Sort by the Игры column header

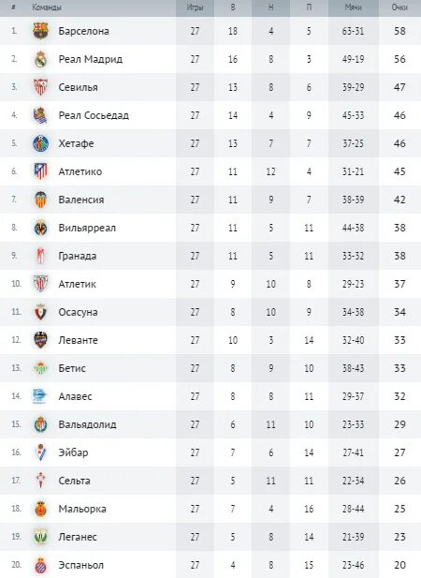(195, 7)
